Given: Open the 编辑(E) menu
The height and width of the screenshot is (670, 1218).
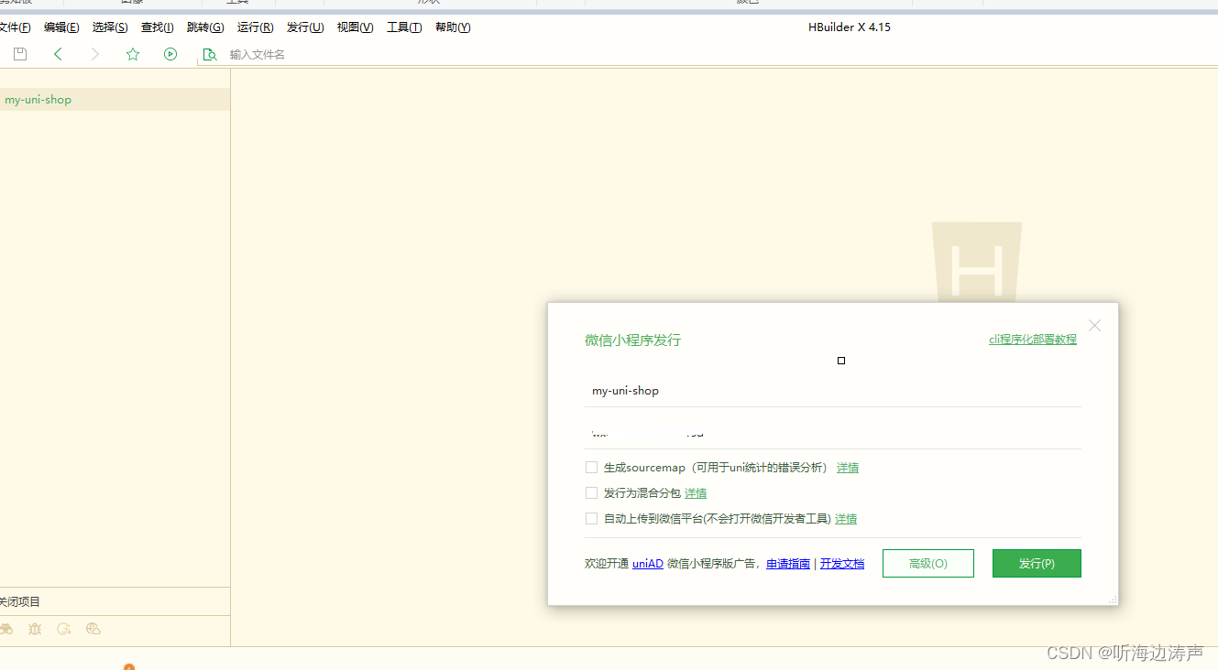Looking at the screenshot, I should [x=61, y=27].
